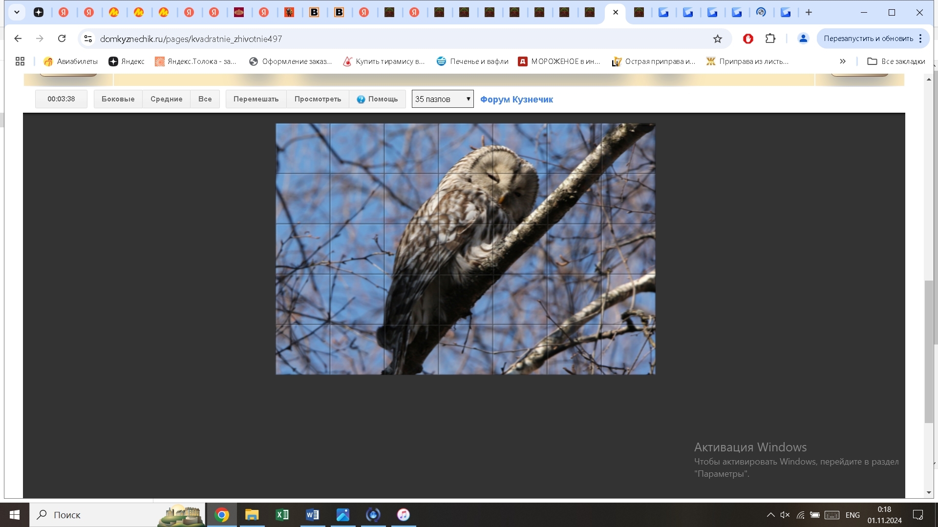
Task: Open iTunes from the taskbar
Action: tap(403, 515)
